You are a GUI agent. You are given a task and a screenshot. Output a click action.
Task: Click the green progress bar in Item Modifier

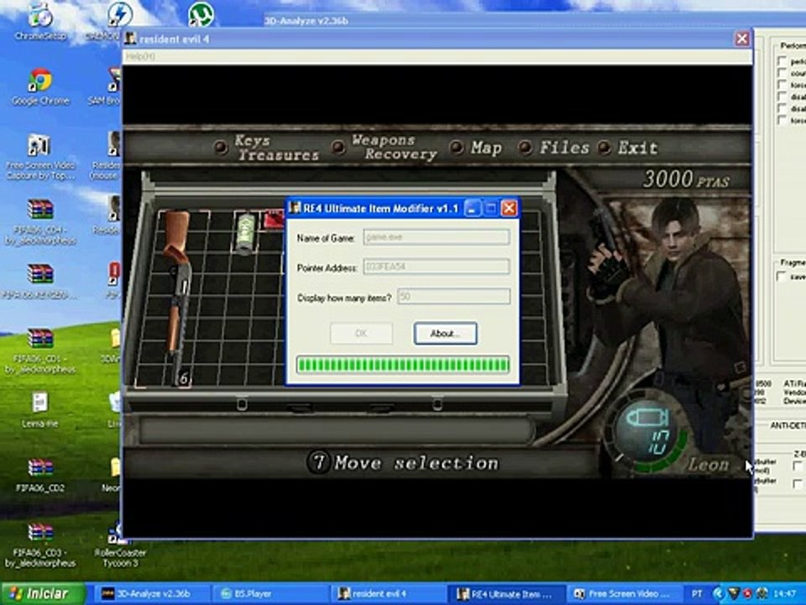tap(402, 365)
